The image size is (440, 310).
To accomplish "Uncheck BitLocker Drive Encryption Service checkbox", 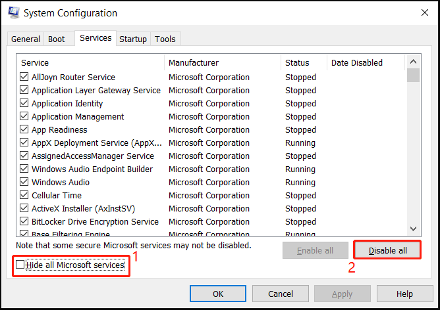I will [24, 222].
